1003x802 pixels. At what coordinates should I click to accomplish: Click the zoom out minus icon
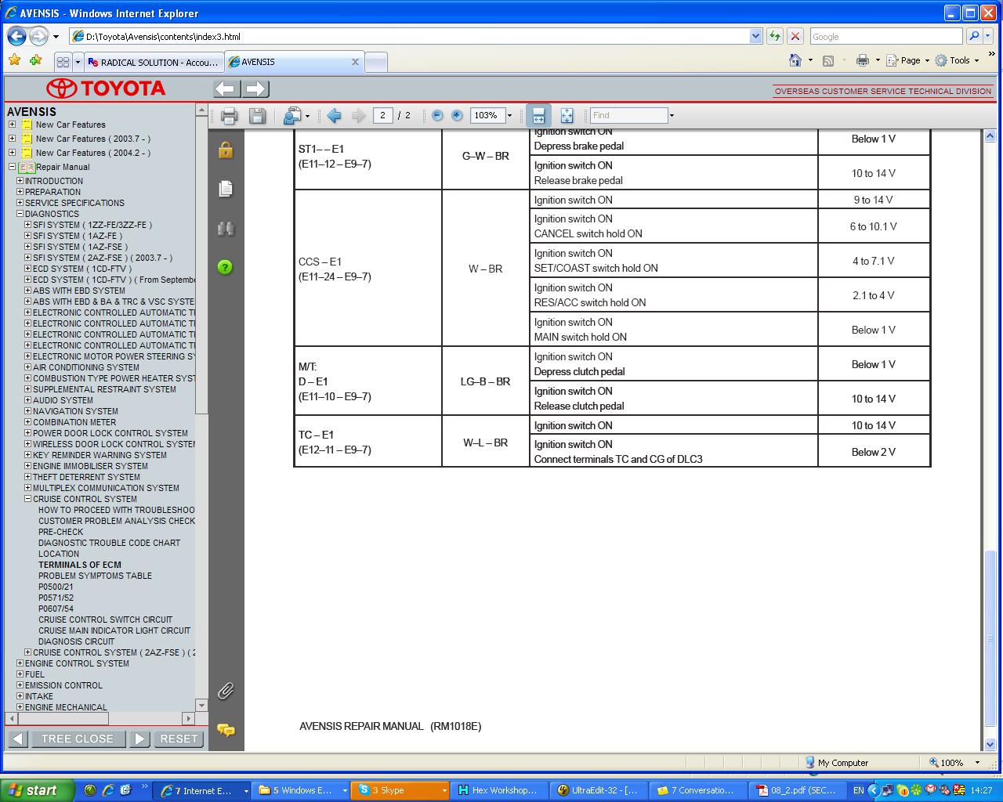437,116
